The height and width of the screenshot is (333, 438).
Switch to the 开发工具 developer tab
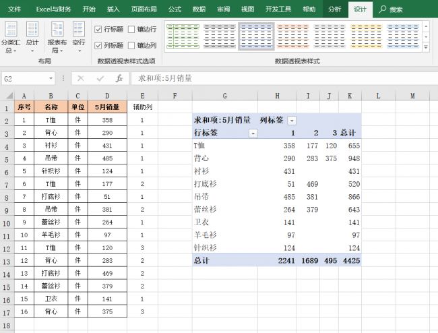pos(278,9)
